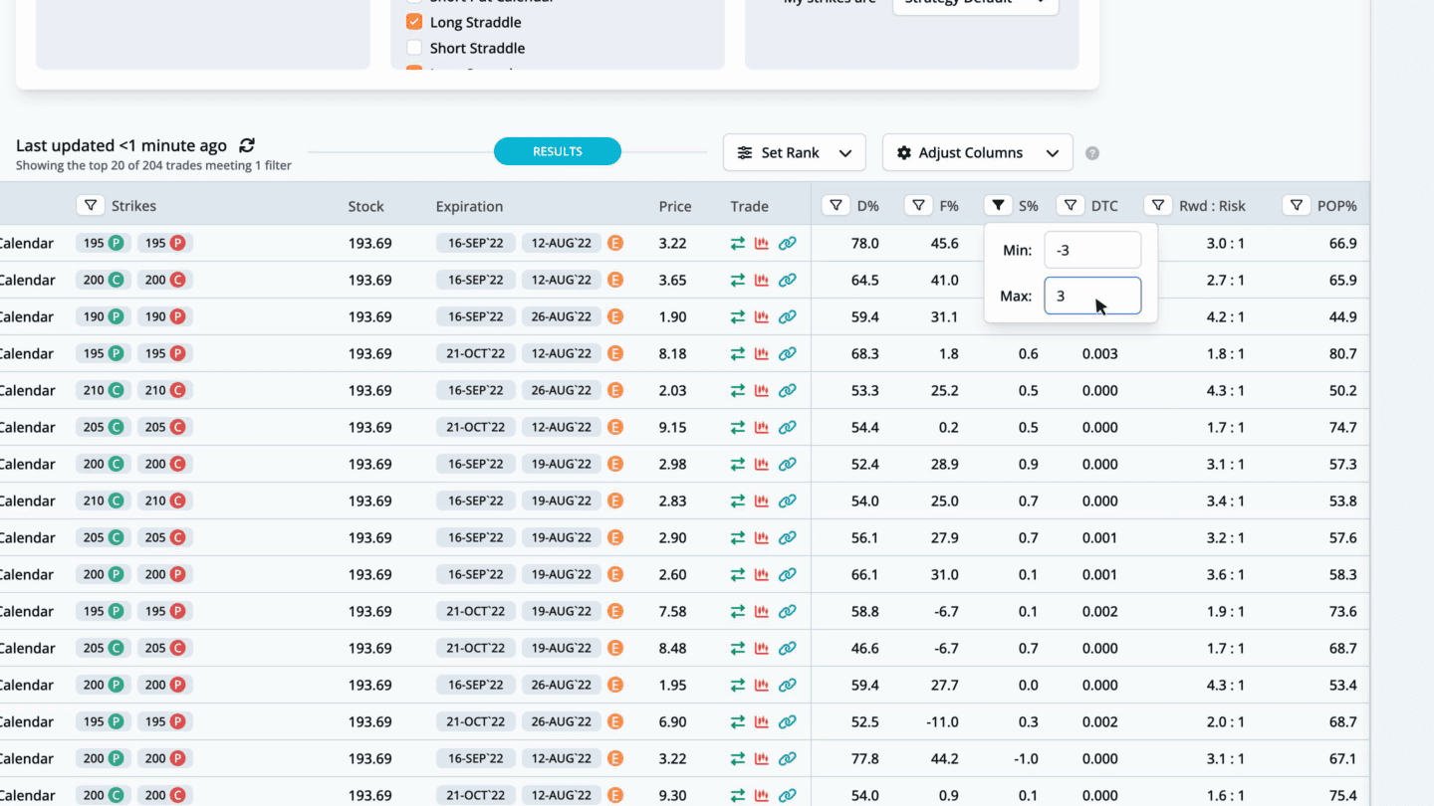Click the Stock column header

(x=365, y=207)
